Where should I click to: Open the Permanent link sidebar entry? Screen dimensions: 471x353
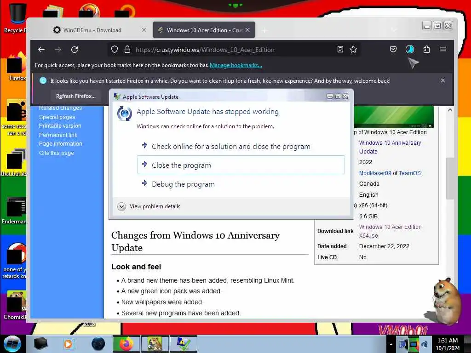(x=58, y=135)
